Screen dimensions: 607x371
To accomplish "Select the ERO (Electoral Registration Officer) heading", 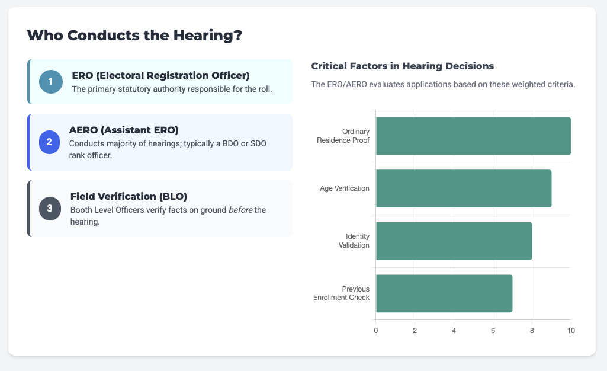I will 160,75.
